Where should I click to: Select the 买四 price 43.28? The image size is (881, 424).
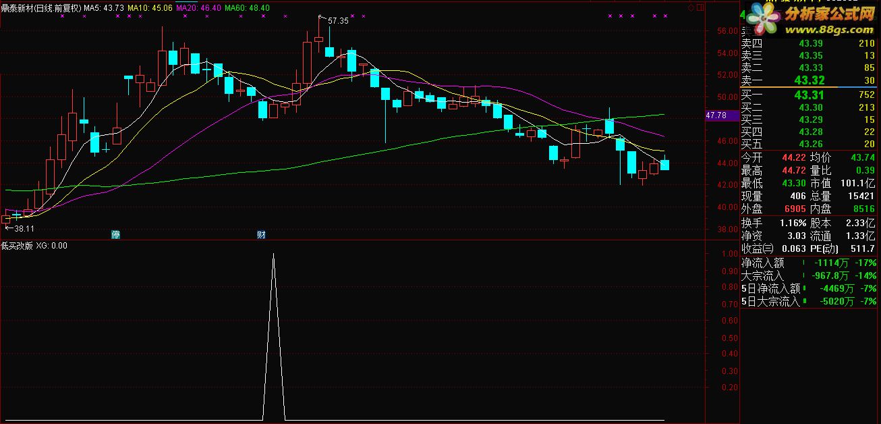(x=811, y=132)
